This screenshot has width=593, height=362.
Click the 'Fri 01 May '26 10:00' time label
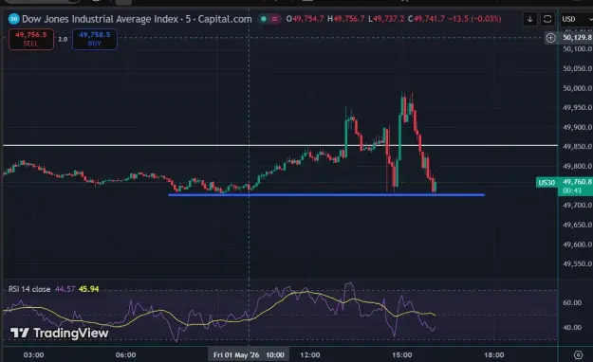tap(249, 354)
